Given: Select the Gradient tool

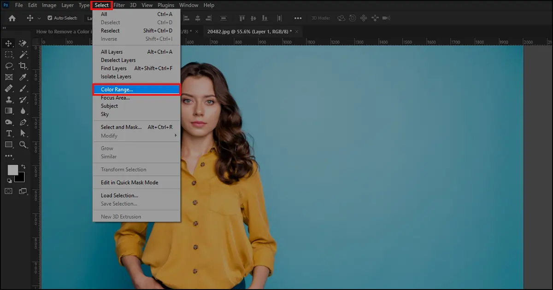Looking at the screenshot, I should coord(8,110).
